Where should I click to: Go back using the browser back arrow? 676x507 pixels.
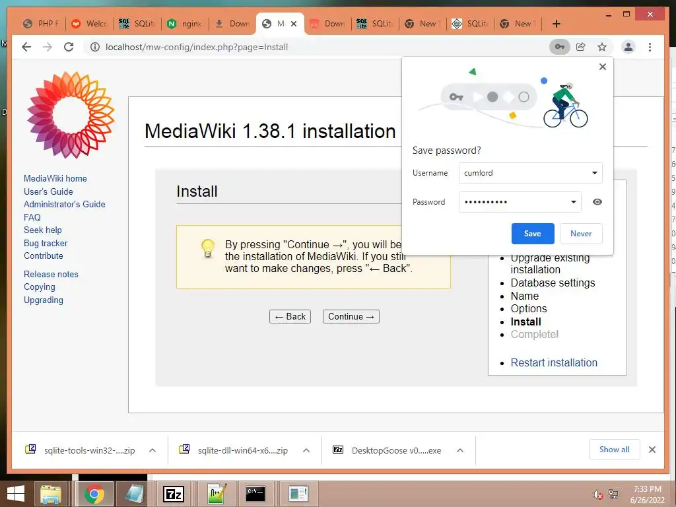26,47
